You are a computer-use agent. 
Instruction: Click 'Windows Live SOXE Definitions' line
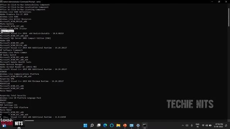[x=15, y=12]
